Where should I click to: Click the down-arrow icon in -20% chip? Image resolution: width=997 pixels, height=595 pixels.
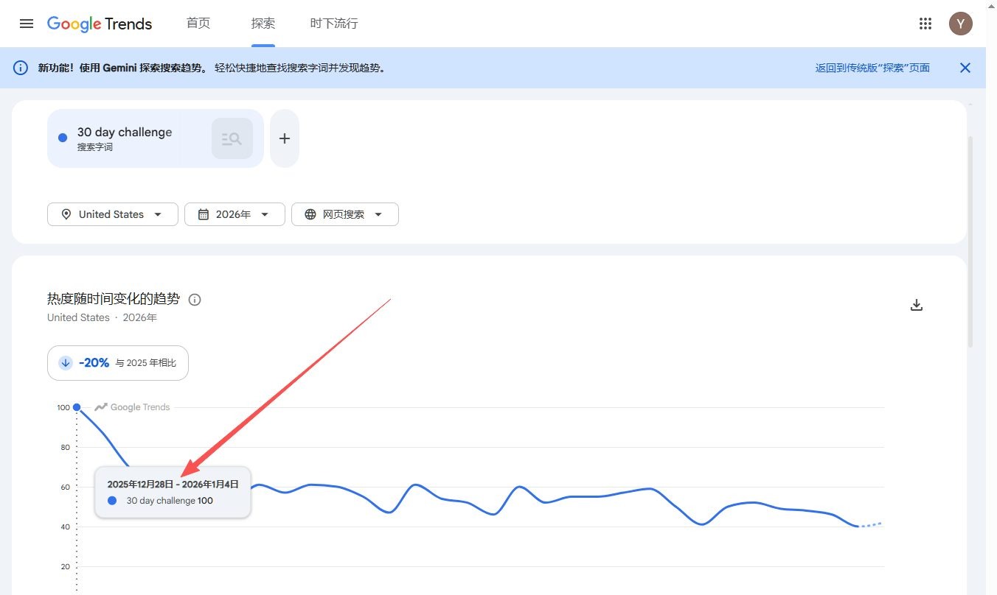point(66,363)
